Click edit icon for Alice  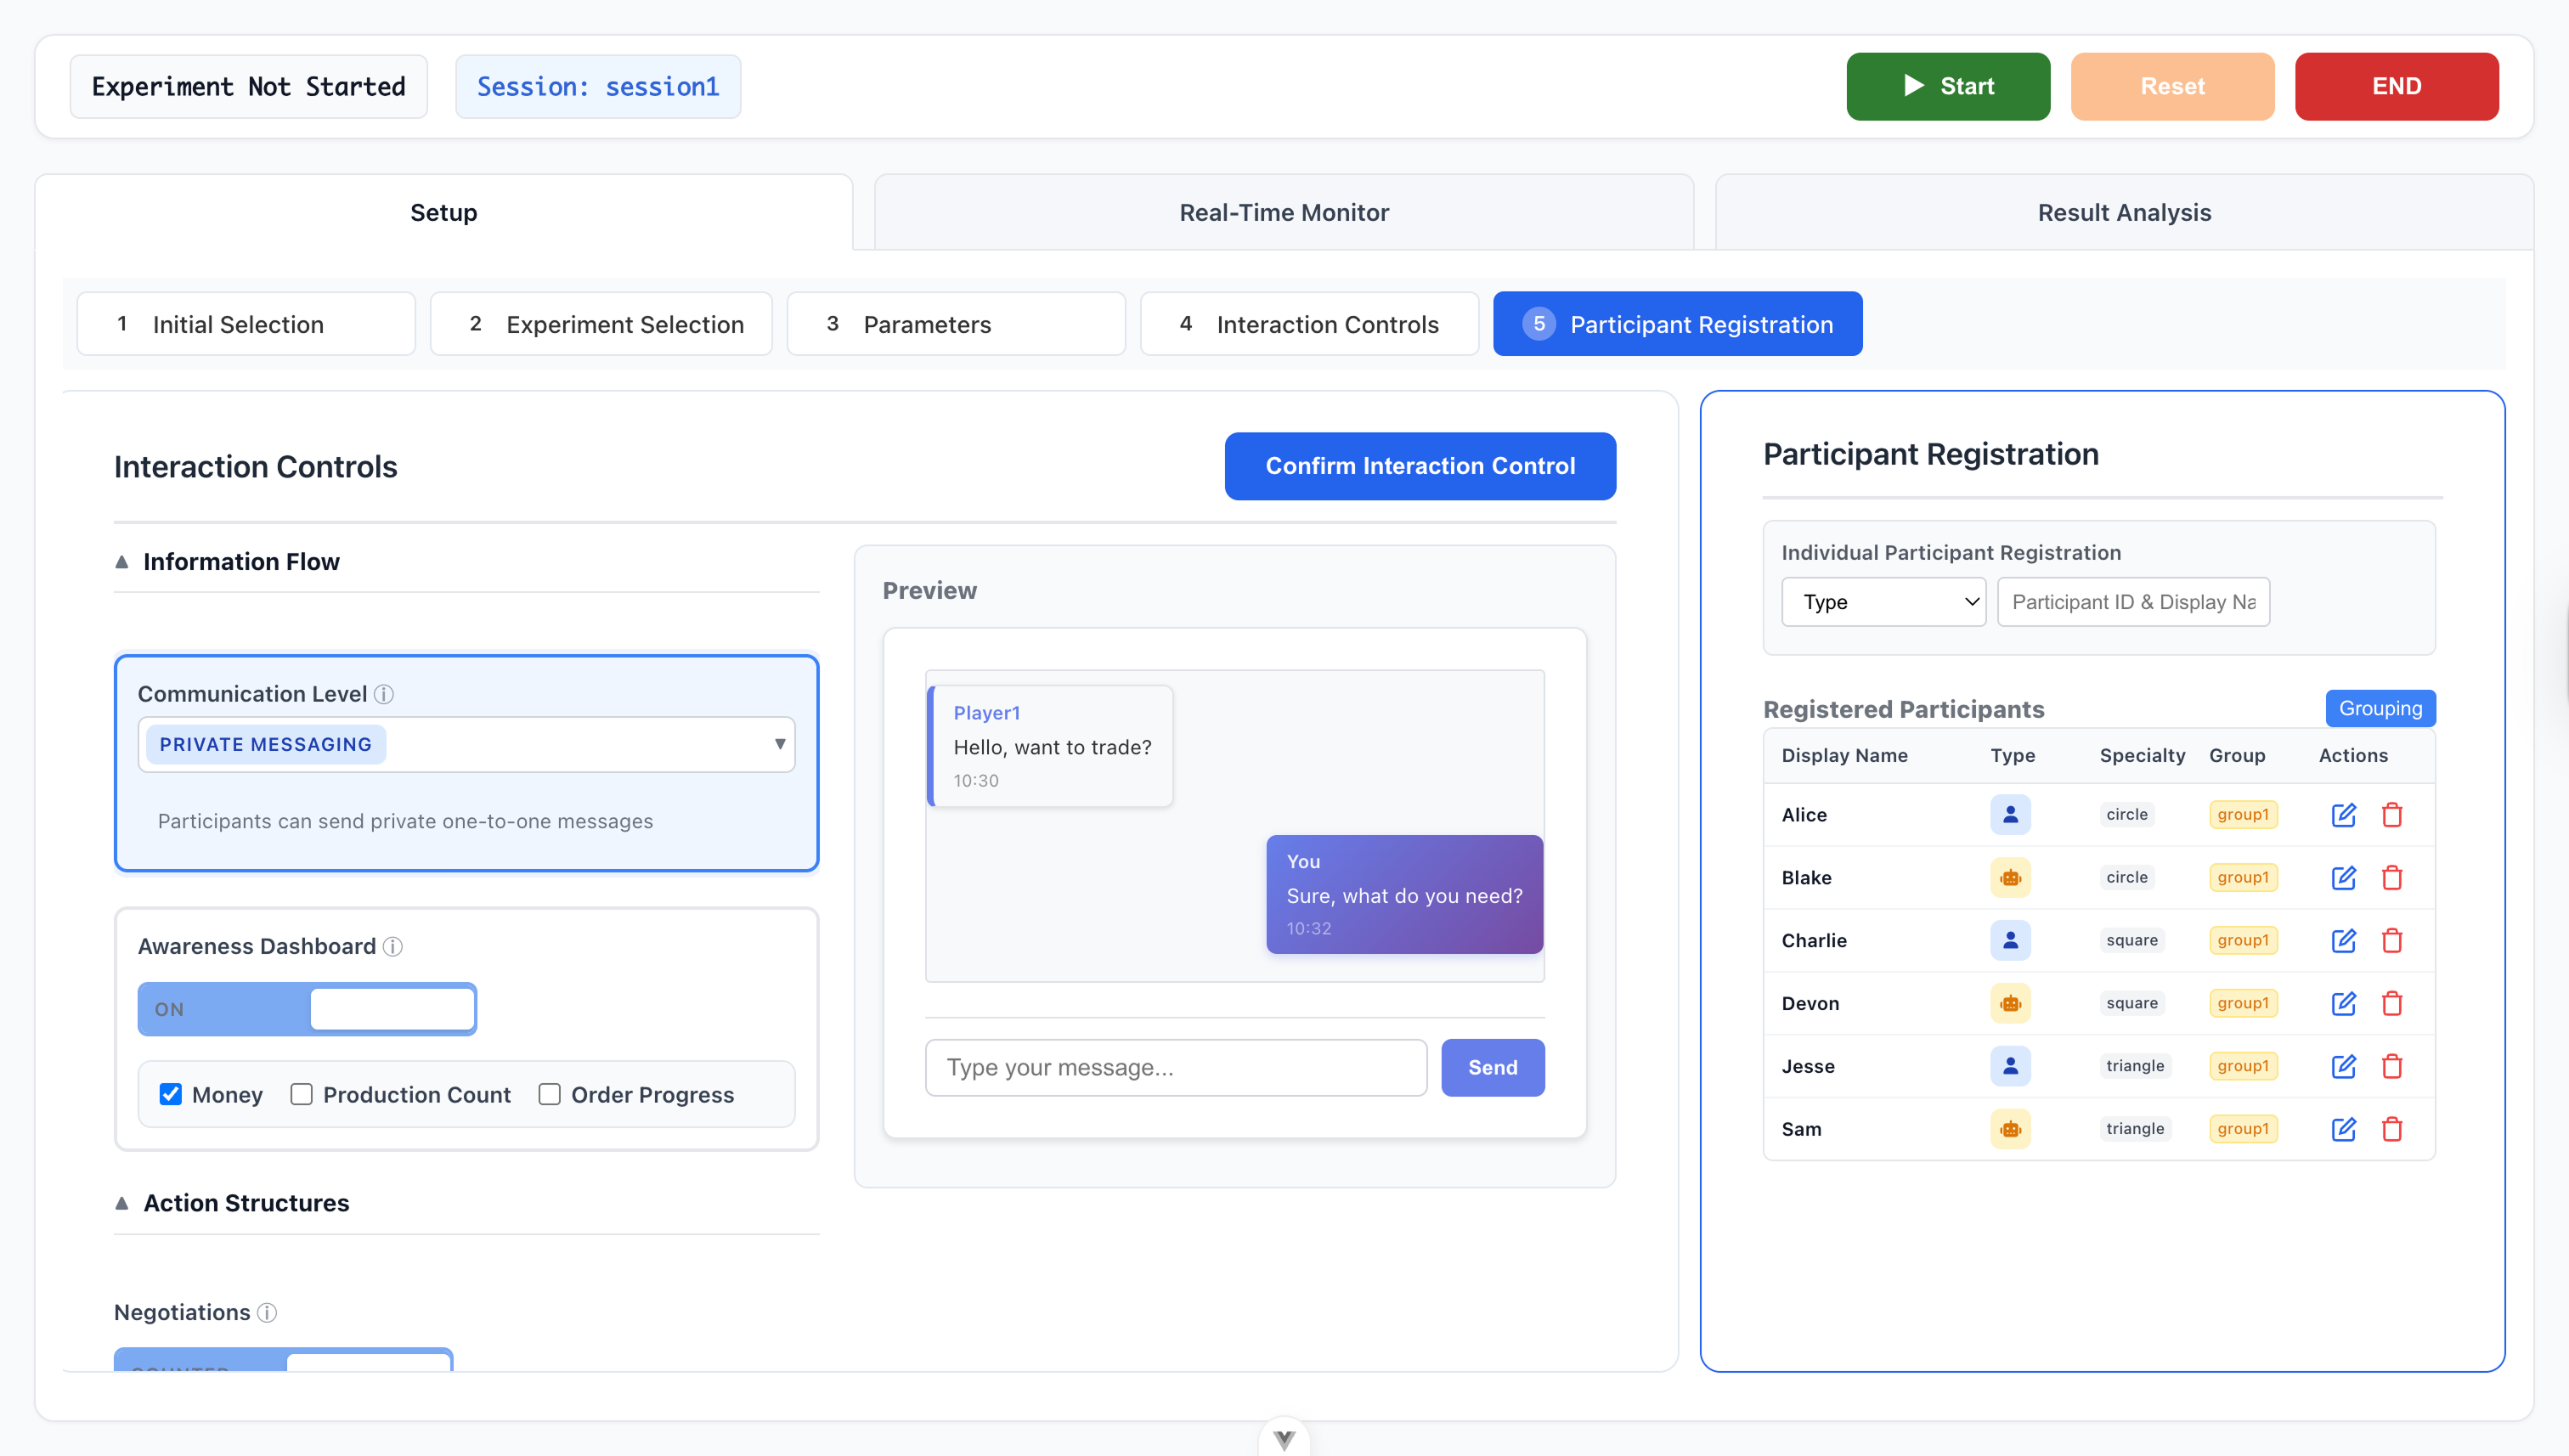(2343, 815)
